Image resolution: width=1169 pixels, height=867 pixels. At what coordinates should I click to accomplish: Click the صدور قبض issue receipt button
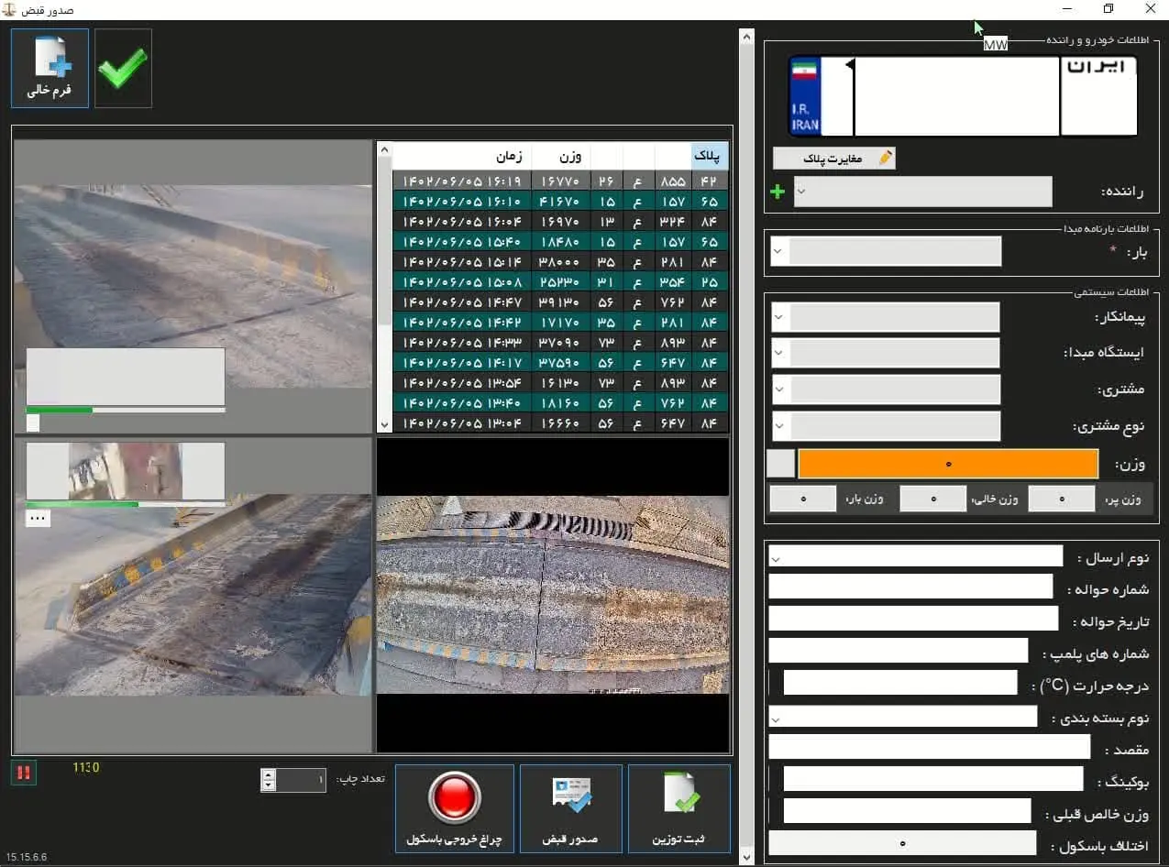pos(570,808)
